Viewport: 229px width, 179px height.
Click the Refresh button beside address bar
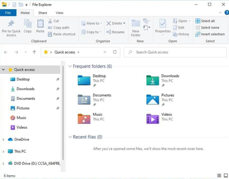[x=115, y=52]
